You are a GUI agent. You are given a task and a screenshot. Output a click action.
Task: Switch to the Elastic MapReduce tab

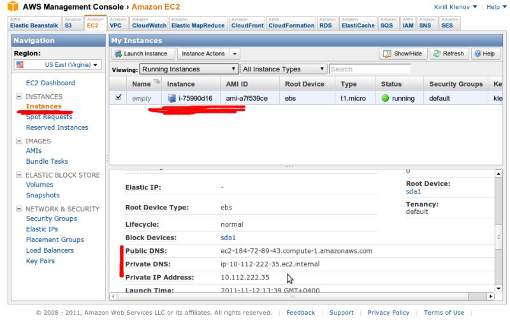pyautogui.click(x=198, y=24)
